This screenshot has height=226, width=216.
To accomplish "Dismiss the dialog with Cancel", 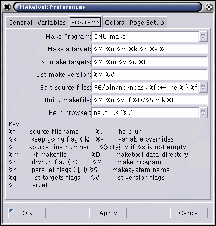I will (189, 213).
